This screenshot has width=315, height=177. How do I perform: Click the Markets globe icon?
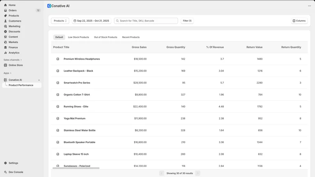(x=6, y=42)
